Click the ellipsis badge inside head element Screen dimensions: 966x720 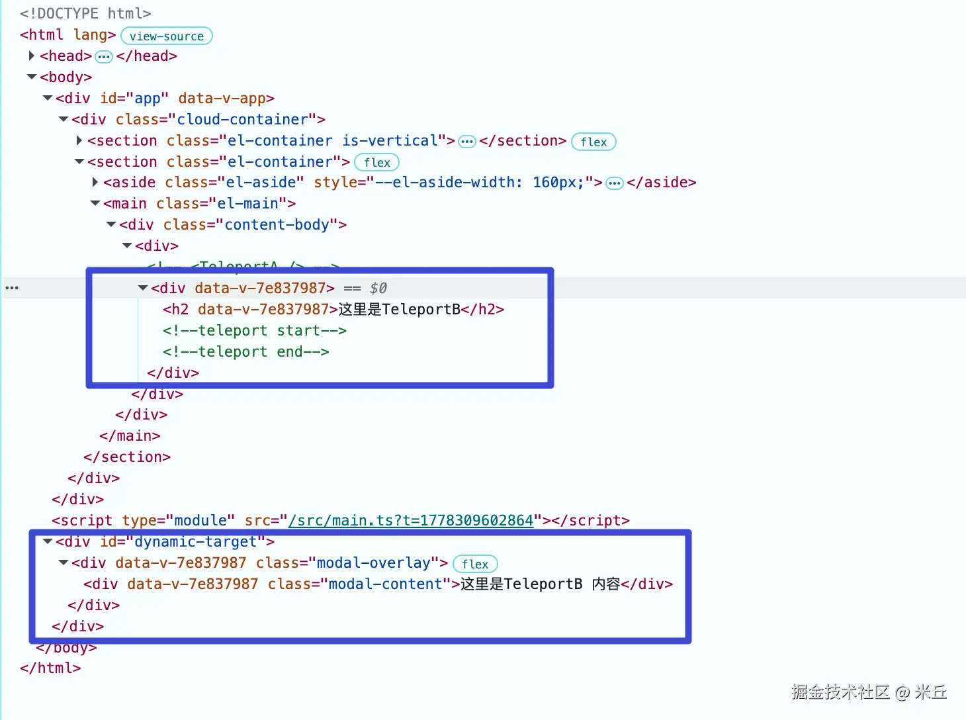pos(104,57)
